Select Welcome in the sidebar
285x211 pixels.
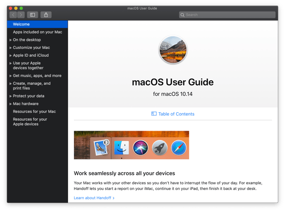[37, 24]
